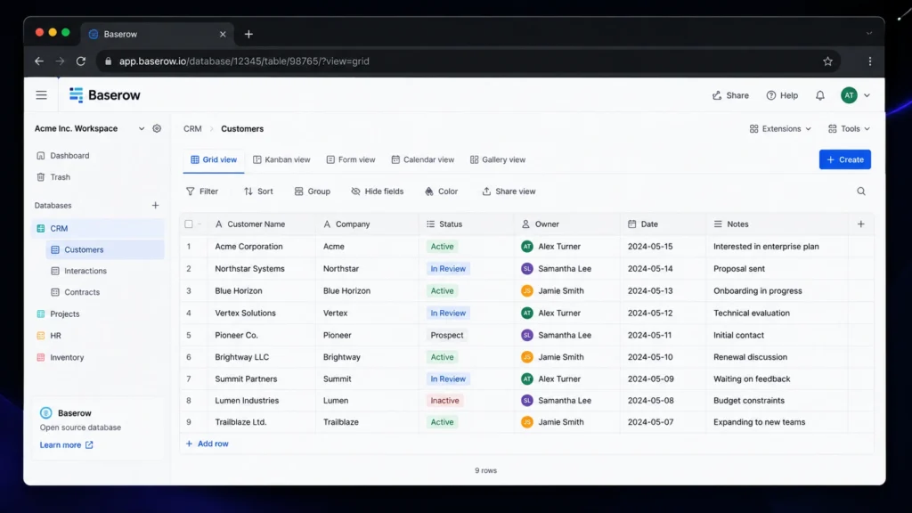Click the blue Create button
Image resolution: width=912 pixels, height=513 pixels.
click(844, 159)
